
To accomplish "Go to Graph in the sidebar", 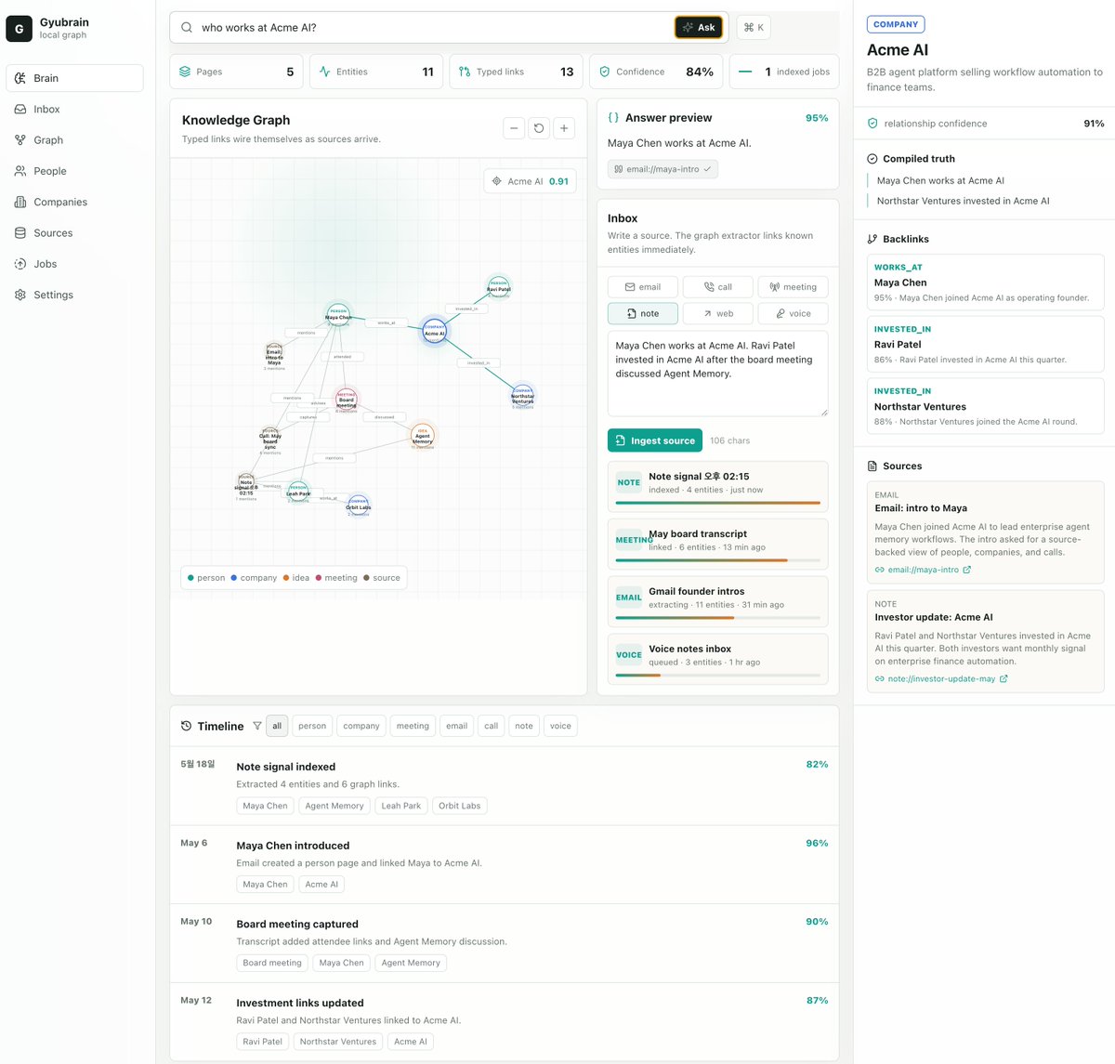I will [x=74, y=140].
